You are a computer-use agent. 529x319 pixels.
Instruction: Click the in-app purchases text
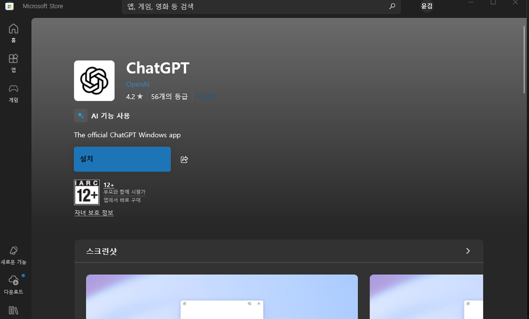pyautogui.click(x=122, y=200)
